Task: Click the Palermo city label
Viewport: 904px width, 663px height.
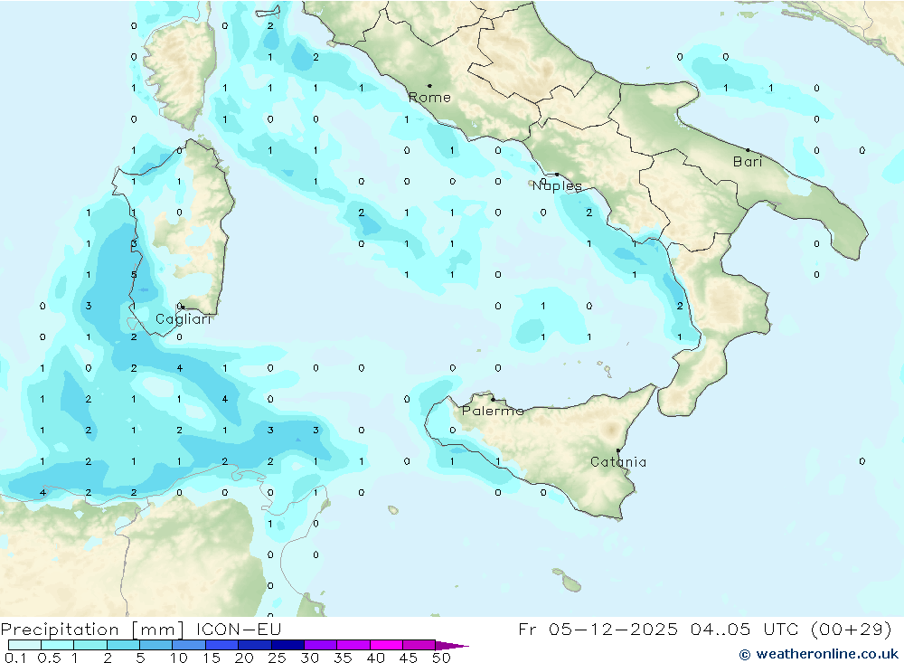Action: click(493, 411)
